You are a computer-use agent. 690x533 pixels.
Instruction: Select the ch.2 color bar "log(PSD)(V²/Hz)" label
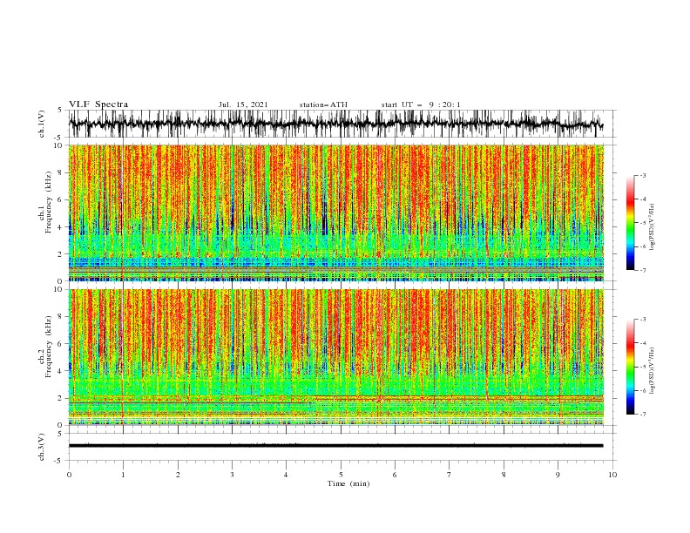(653, 371)
